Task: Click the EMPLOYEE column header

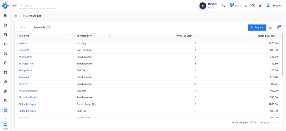Action: (x=24, y=36)
